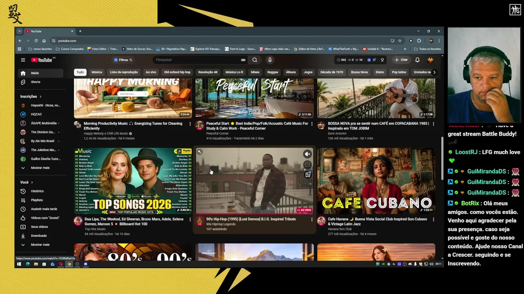Select the Bossa Nova chip
Image resolution: width=524 pixels, height=294 pixels.
click(x=359, y=72)
